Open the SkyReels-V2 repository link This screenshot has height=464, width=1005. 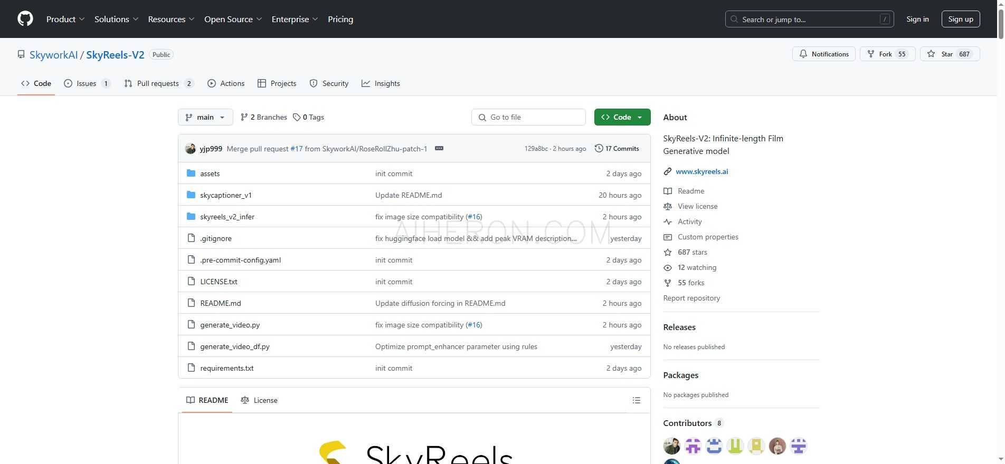click(x=115, y=55)
